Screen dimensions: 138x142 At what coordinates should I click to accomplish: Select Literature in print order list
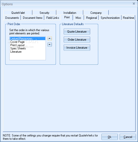27,52
